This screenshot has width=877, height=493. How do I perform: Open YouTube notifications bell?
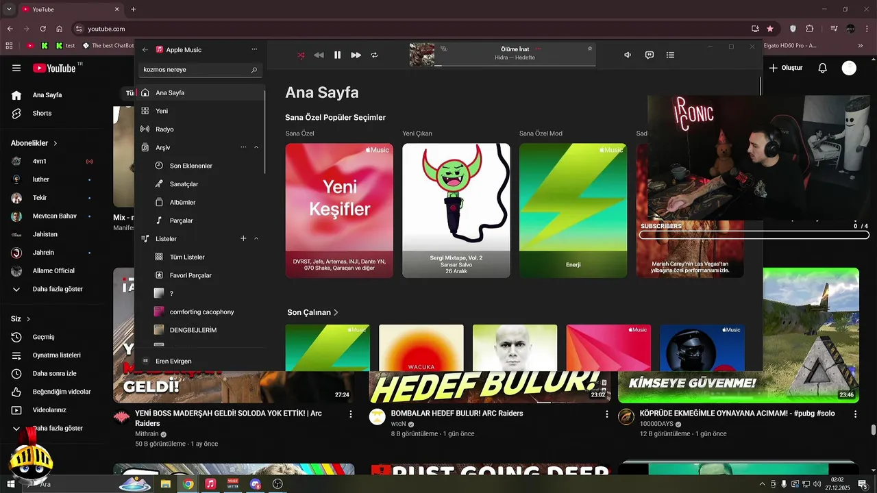click(823, 68)
